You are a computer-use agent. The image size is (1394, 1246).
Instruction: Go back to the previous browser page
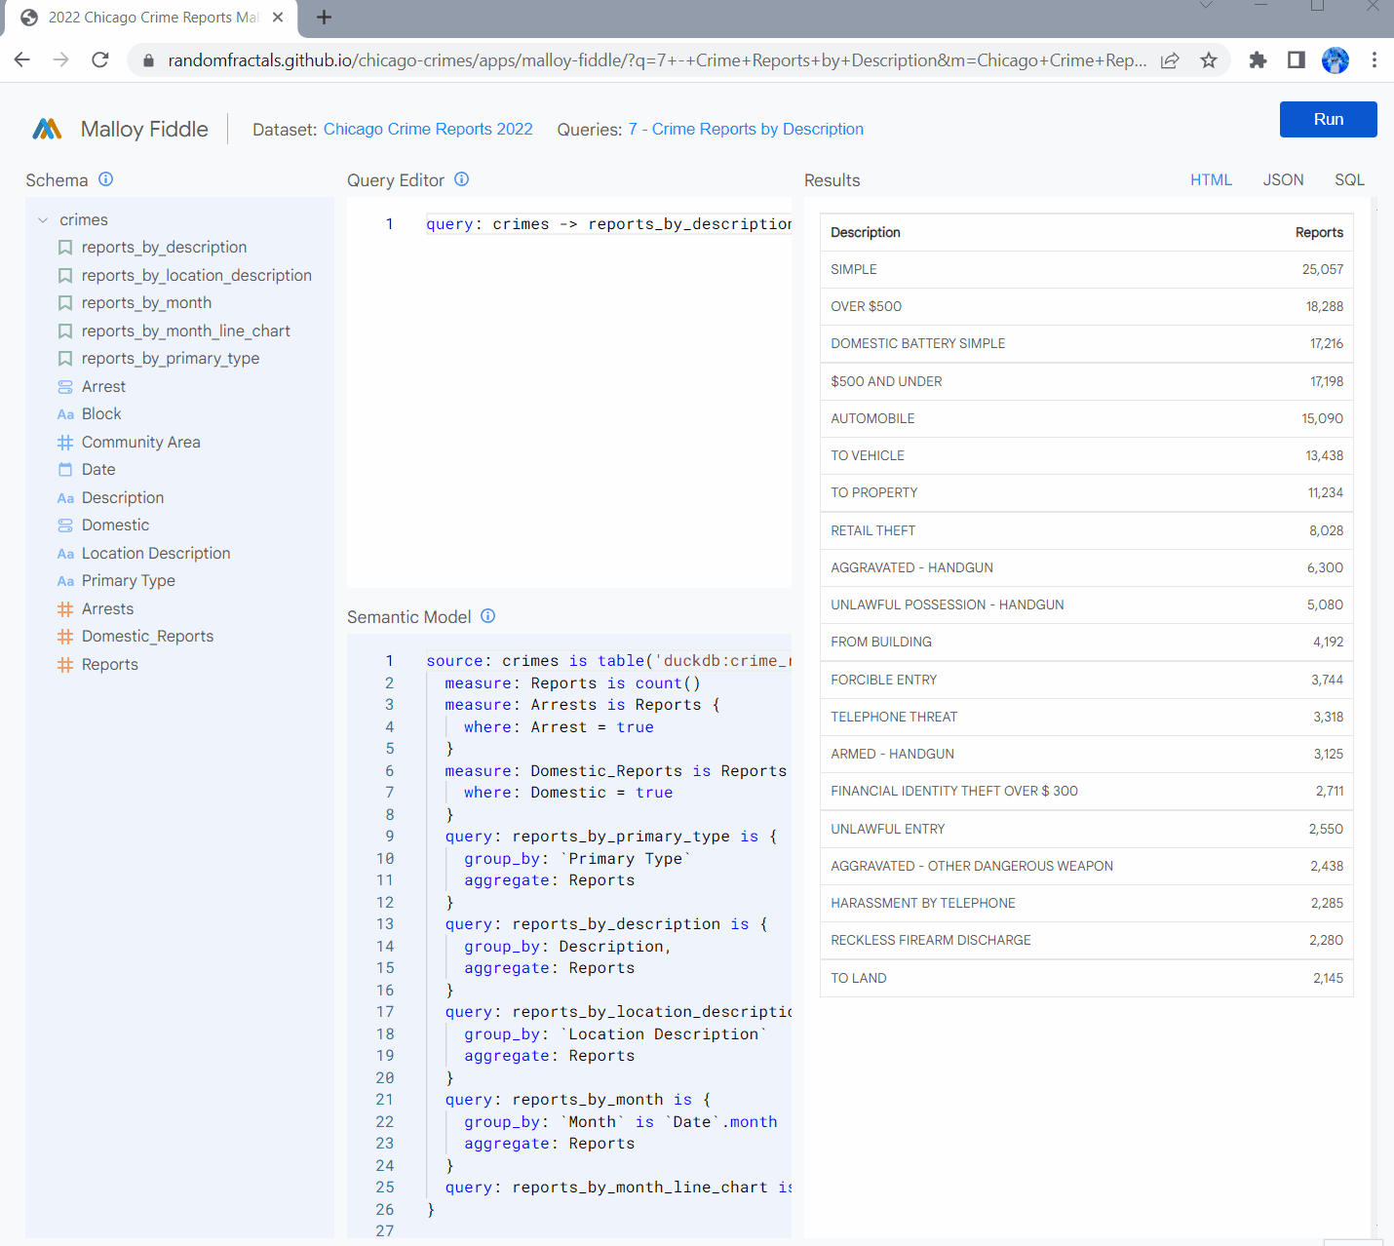coord(22,60)
